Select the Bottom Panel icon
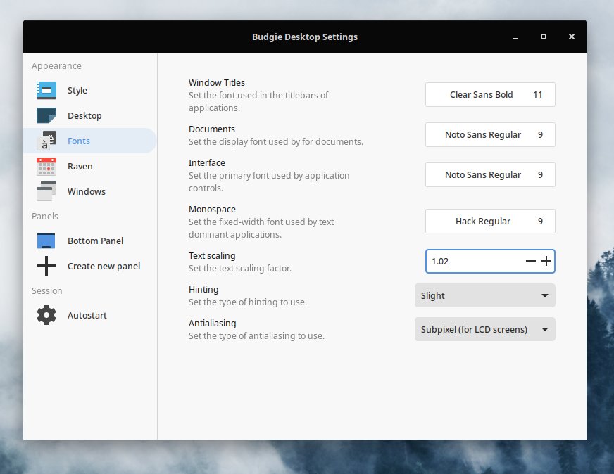The image size is (614, 474). coord(45,241)
